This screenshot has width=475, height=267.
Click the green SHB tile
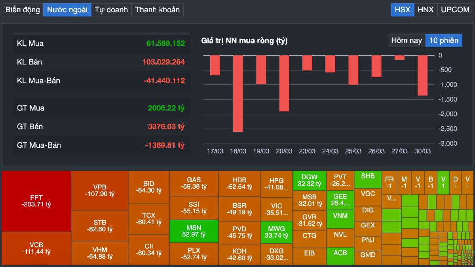tap(368, 180)
